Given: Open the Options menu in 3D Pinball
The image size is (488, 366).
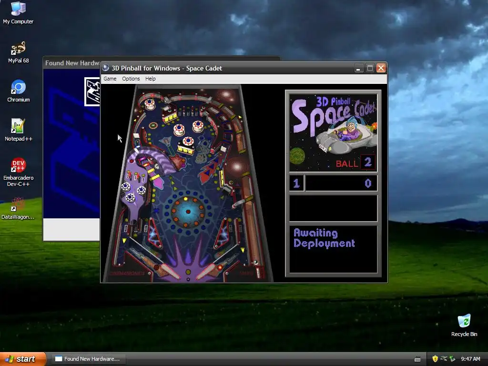Looking at the screenshot, I should tap(131, 79).
